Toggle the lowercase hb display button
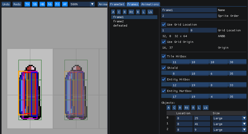This screenshot has width=248, height=134. [50, 4]
